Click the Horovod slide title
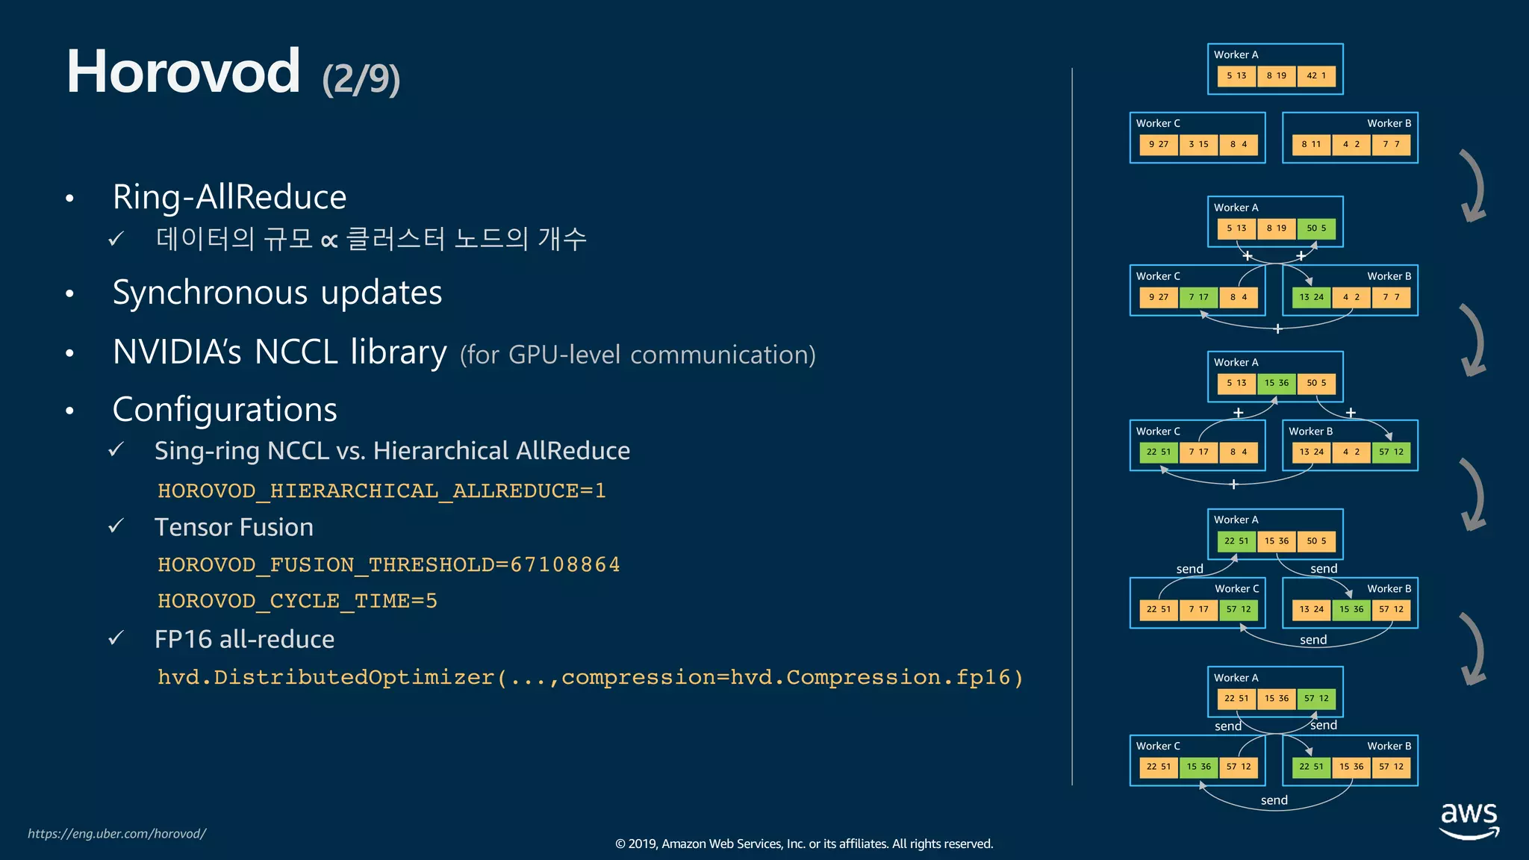Screen dimensions: 1529x860 click(x=183, y=72)
